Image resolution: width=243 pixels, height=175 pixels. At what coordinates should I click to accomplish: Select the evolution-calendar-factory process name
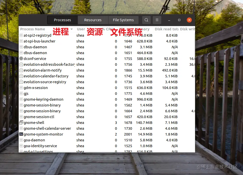coord(46,76)
